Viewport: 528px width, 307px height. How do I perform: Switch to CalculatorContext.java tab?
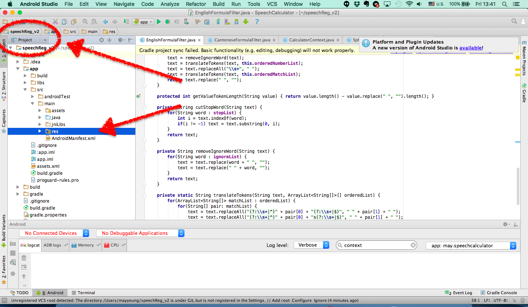pos(311,40)
